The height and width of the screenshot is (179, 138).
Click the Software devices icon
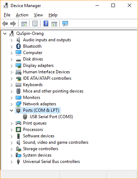pyautogui.click(x=18, y=136)
